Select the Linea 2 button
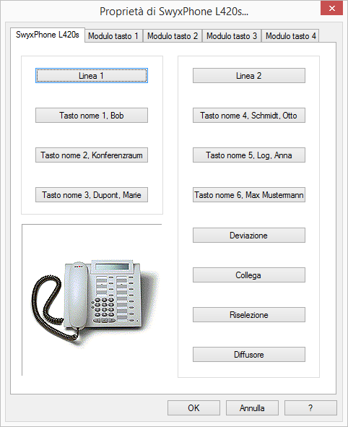The image size is (348, 427). tap(249, 75)
